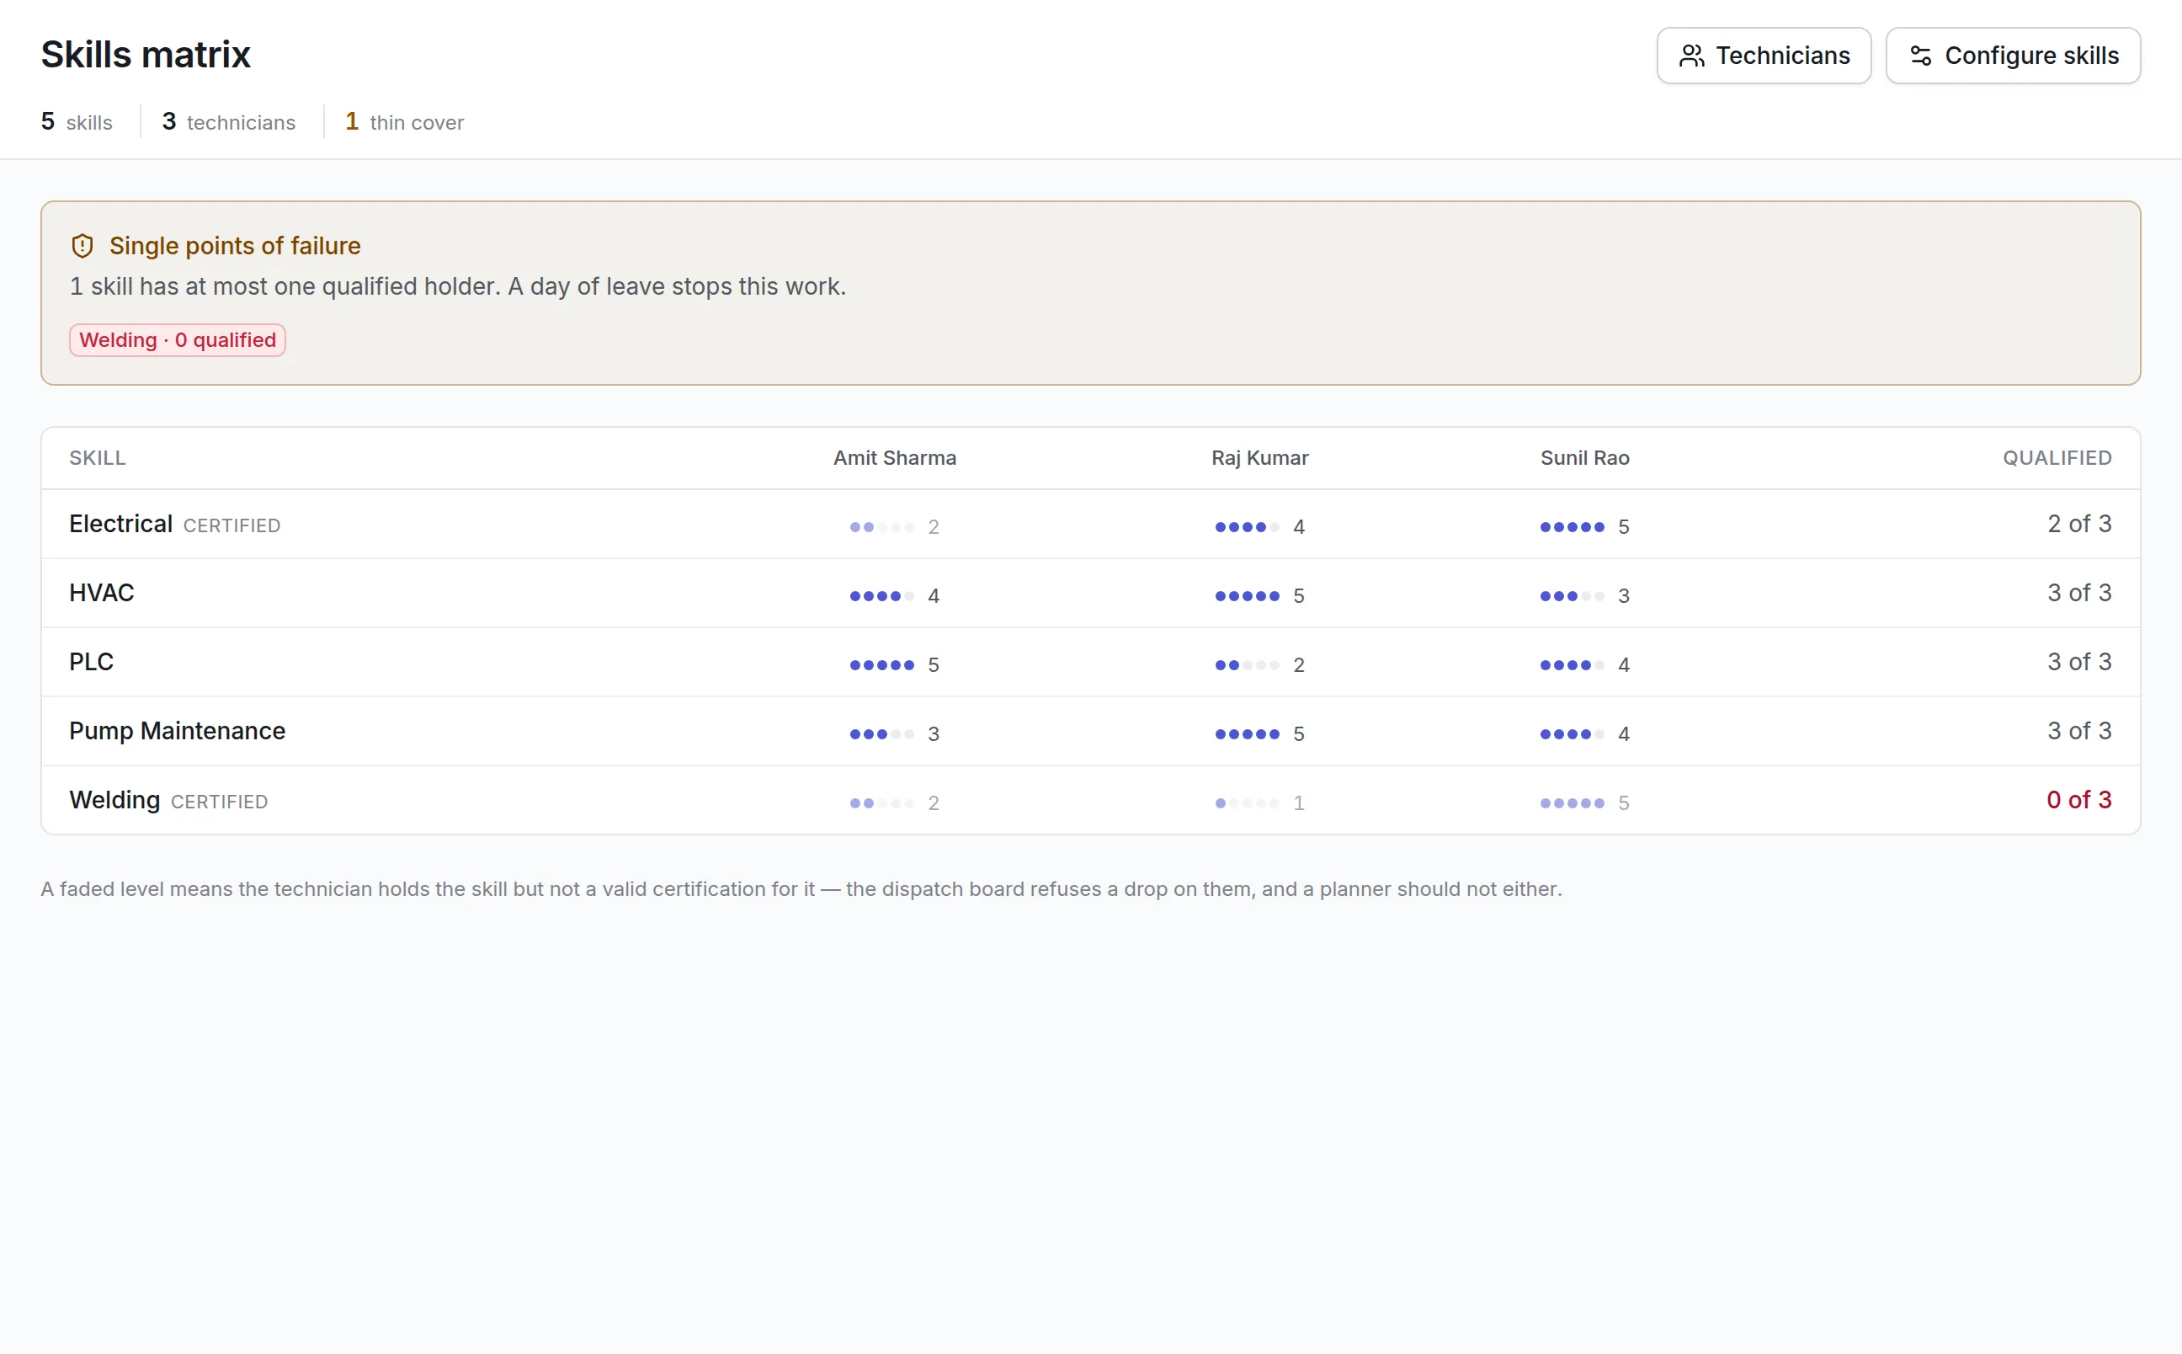Click the 'Single points of failure' heading
This screenshot has width=2182, height=1354.
(235, 245)
